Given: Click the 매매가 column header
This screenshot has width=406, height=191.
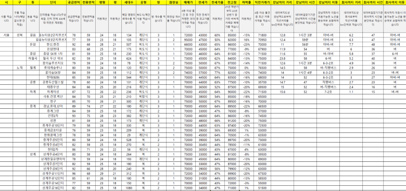Looking at the screenshot, I should tap(188, 2).
